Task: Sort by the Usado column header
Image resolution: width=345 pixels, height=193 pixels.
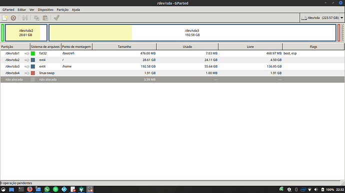Action: click(187, 46)
